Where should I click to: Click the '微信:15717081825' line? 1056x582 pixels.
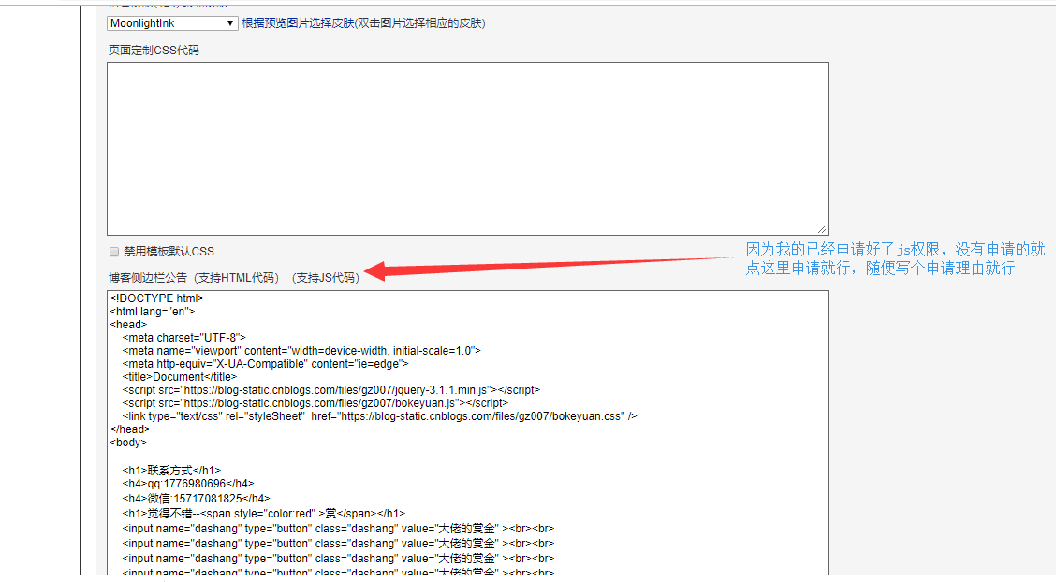pos(196,499)
